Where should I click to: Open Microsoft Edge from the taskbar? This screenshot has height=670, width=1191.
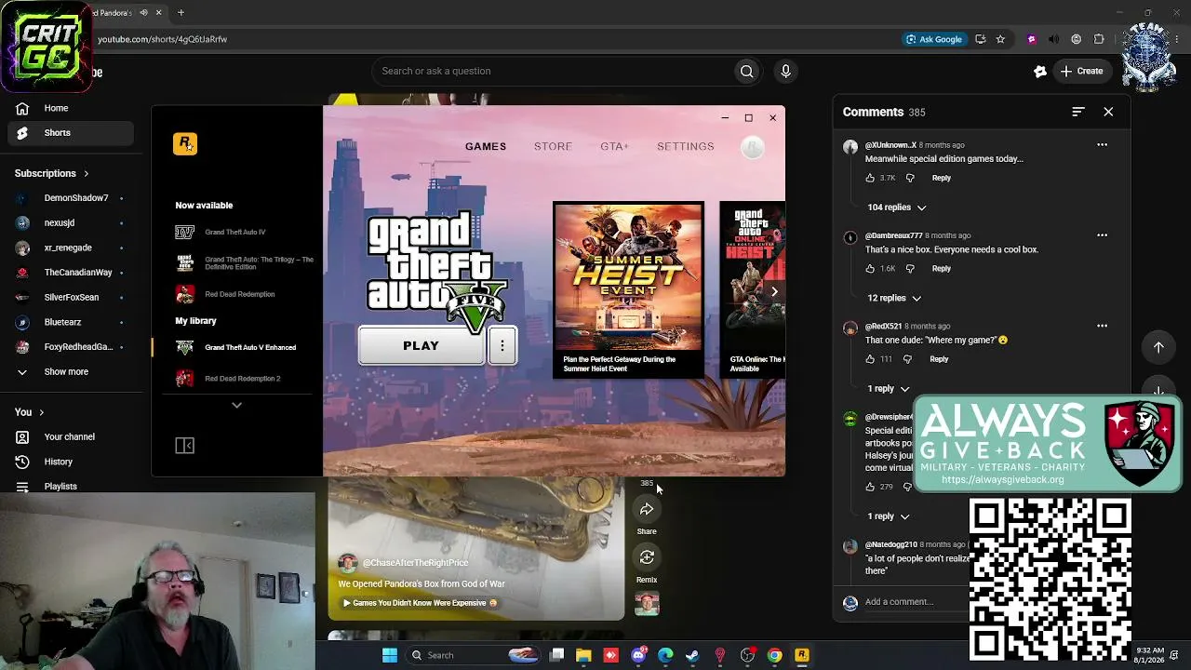click(665, 655)
